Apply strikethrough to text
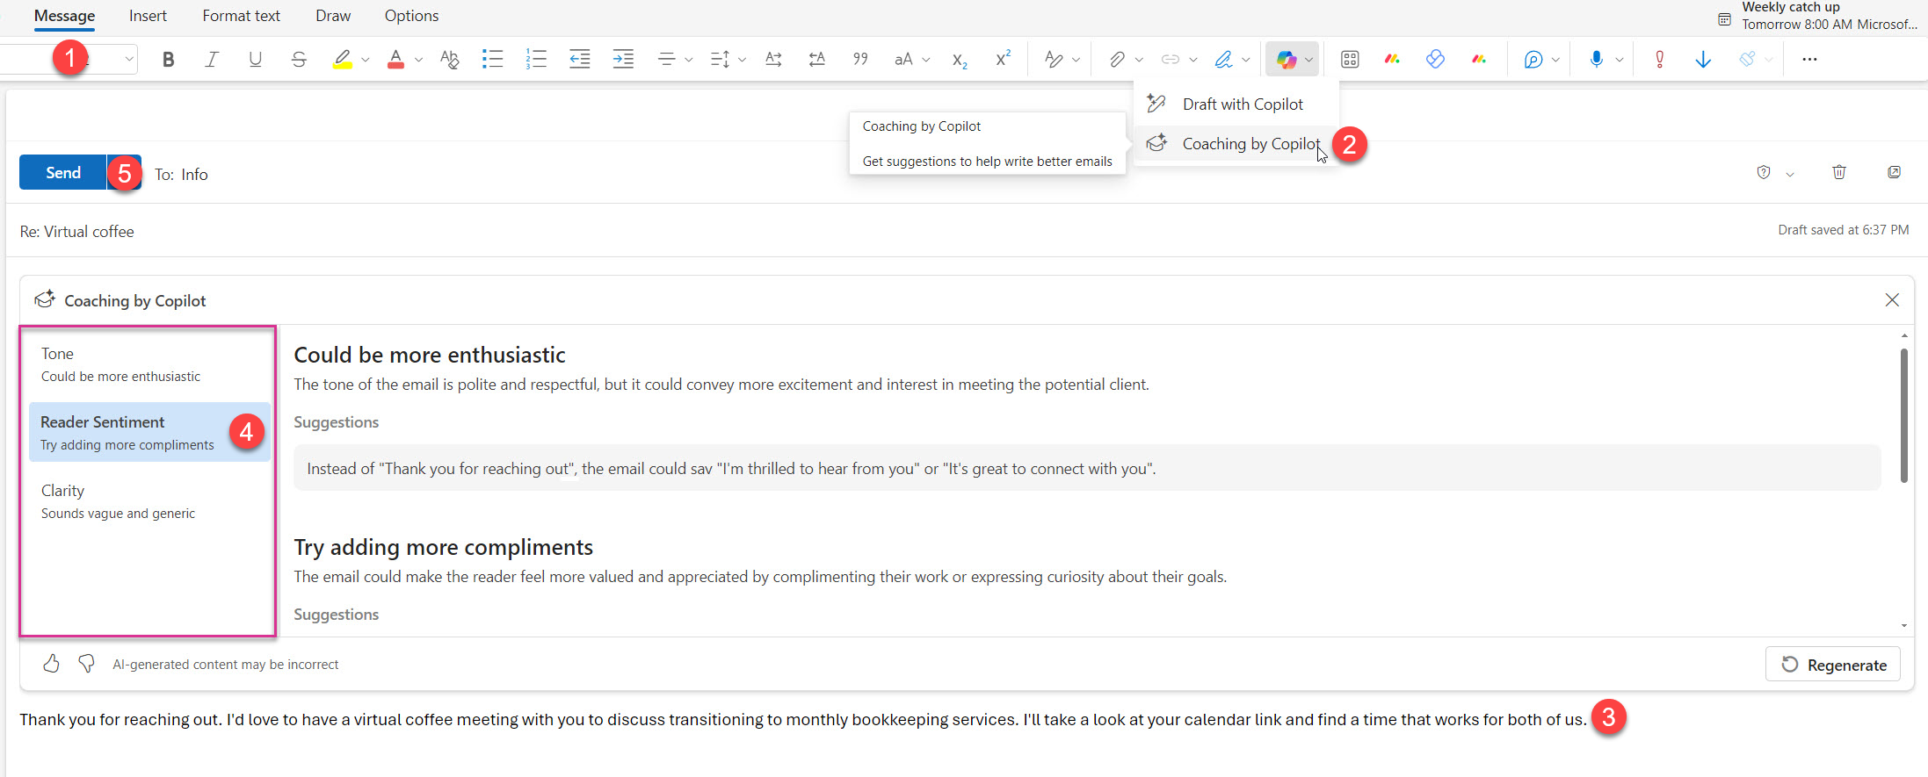Screen dimensions: 1928x777 pos(299,60)
